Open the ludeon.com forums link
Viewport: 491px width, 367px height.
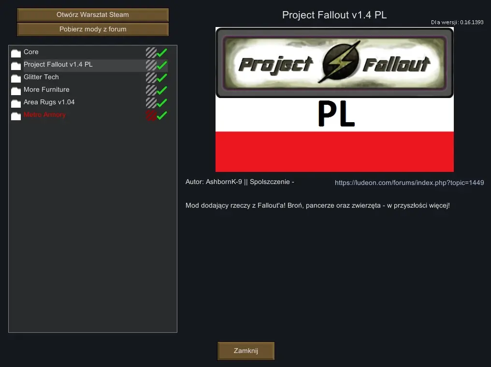tap(409, 183)
